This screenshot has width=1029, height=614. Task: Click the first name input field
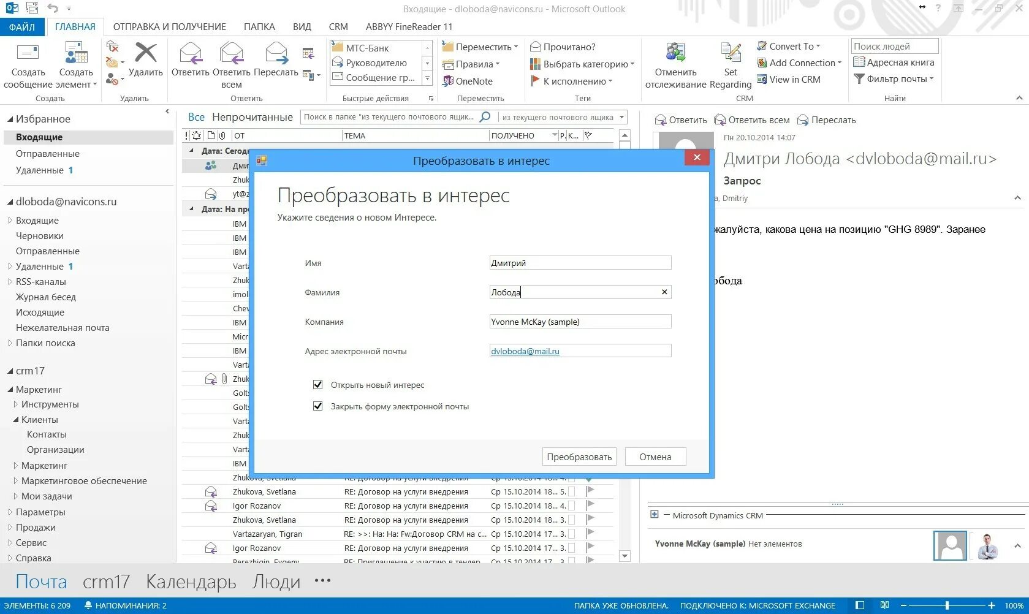pyautogui.click(x=580, y=263)
